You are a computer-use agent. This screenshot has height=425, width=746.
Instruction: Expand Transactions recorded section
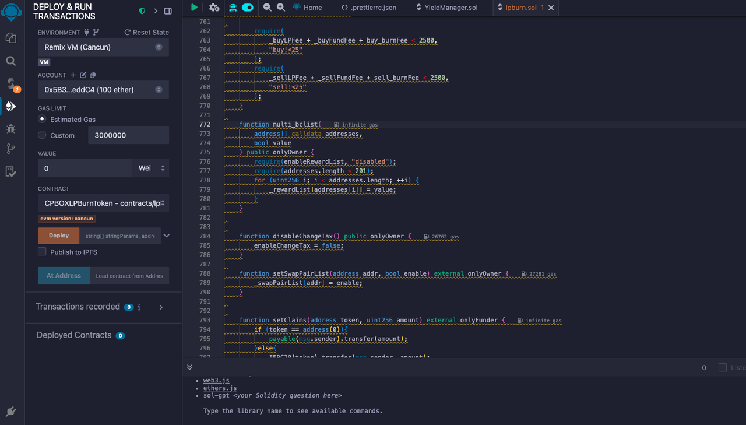tap(161, 307)
